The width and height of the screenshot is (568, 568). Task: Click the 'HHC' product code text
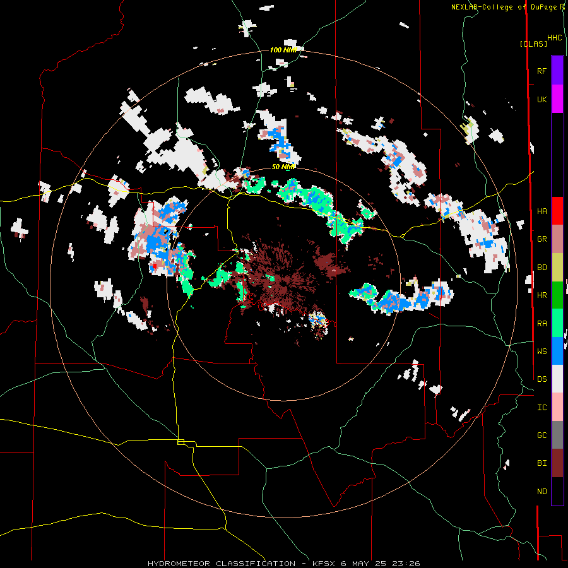tap(554, 38)
